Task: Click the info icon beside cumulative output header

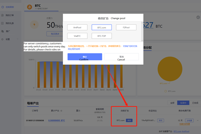Action: click(61, 111)
